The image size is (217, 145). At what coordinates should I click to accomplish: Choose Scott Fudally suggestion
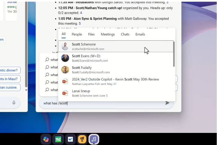tap(116, 70)
